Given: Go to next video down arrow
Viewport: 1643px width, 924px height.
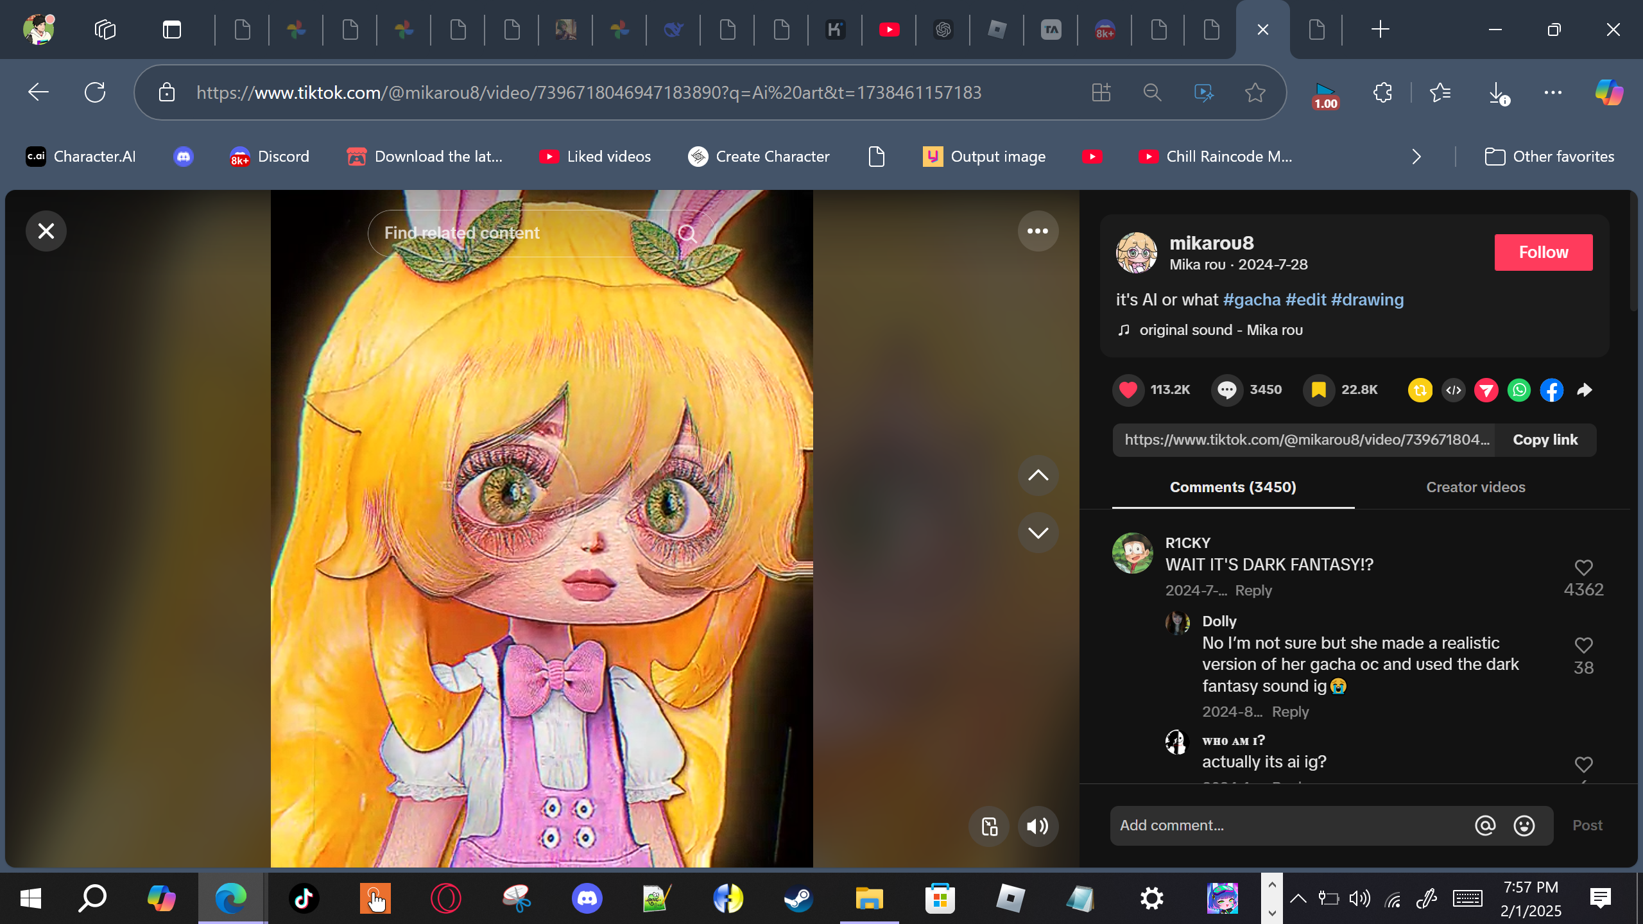Looking at the screenshot, I should pos(1038,533).
